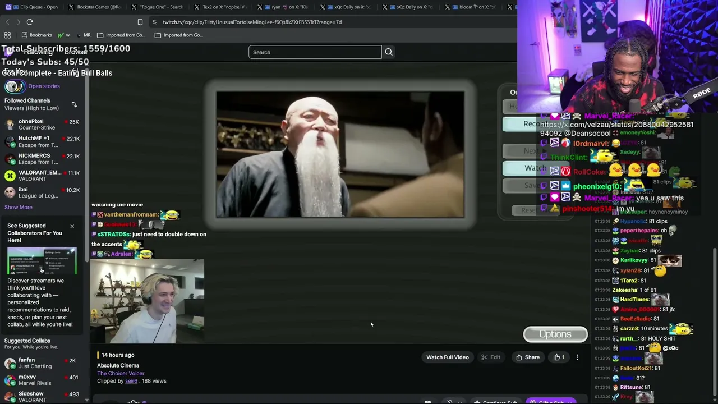This screenshot has width=718, height=404.
Task: Click Watch Full Video button
Action: pyautogui.click(x=448, y=357)
